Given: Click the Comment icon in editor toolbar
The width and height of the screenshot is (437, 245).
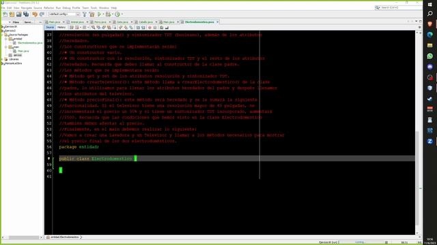Looking at the screenshot, I should [x=161, y=27].
